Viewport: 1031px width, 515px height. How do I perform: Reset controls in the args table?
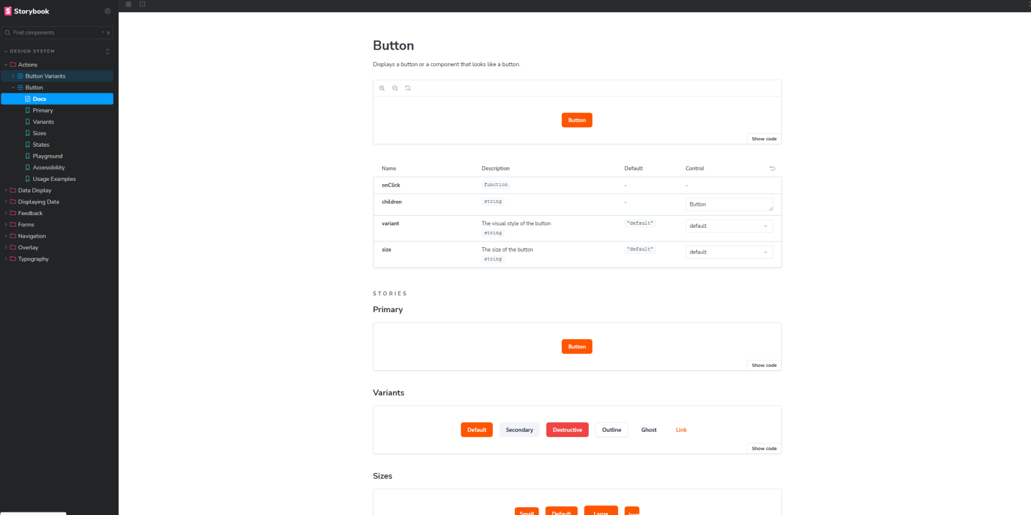[772, 169]
